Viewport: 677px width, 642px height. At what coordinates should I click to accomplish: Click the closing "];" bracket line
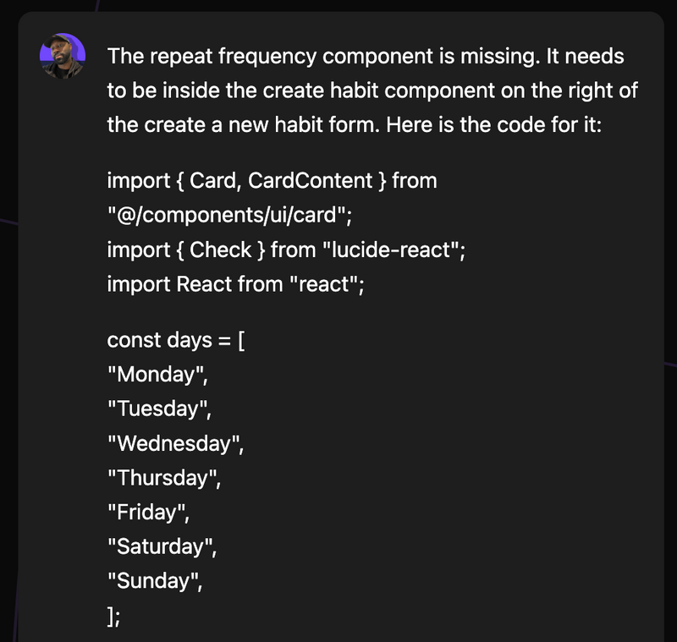[113, 616]
